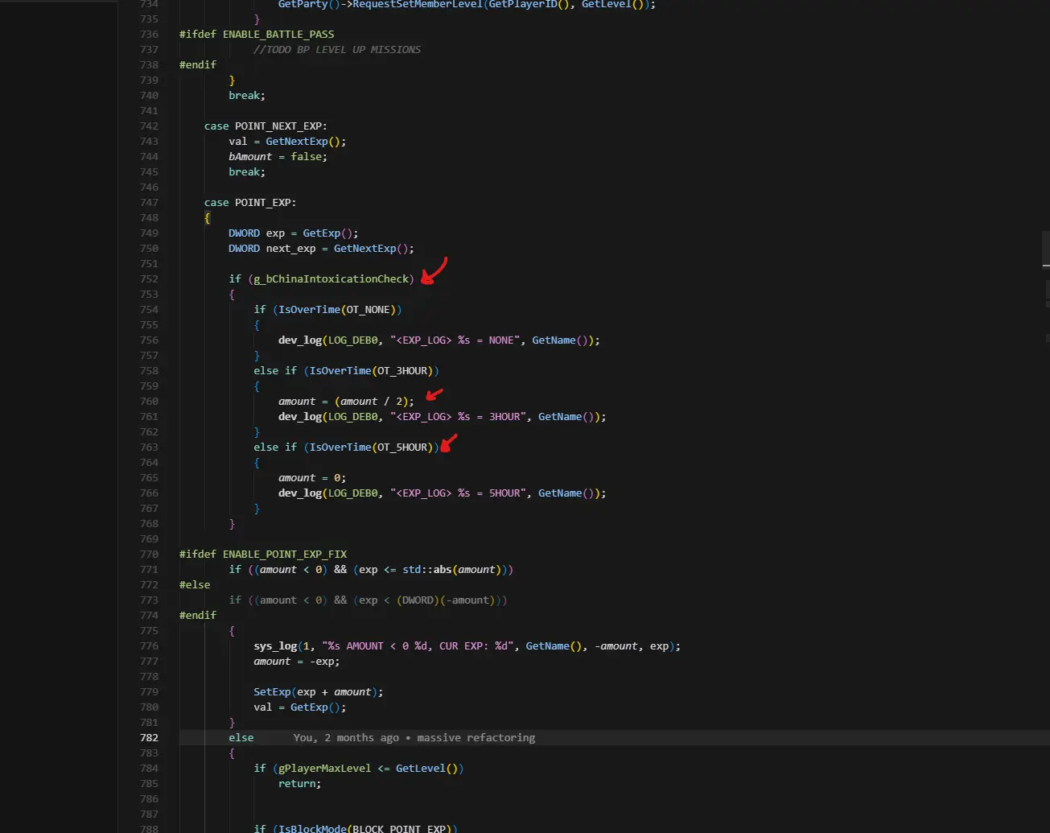Click line number 752 in the gutter
The image size is (1050, 833).
click(149, 279)
